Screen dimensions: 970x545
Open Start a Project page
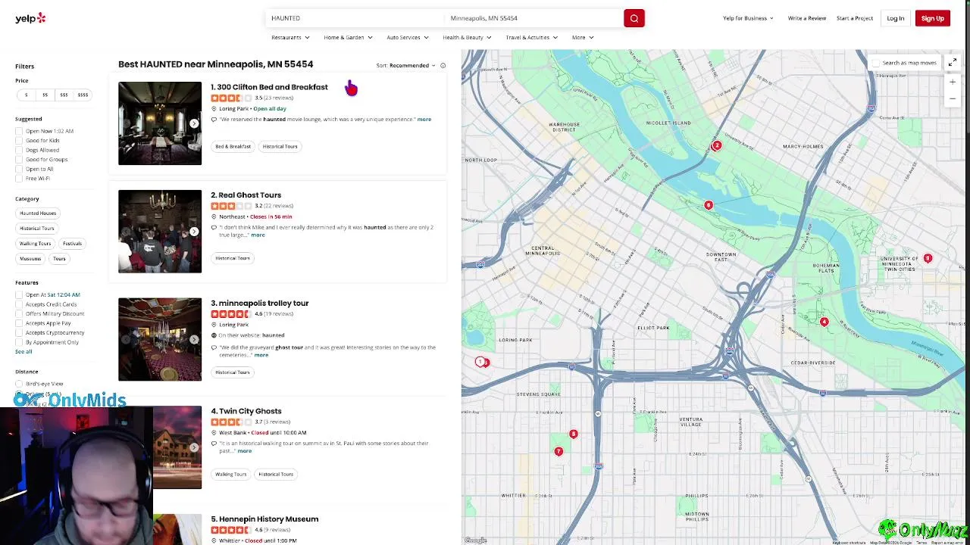[855, 18]
